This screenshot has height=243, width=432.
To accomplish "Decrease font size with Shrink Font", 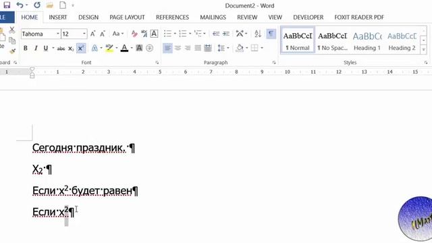I will coord(103,34).
